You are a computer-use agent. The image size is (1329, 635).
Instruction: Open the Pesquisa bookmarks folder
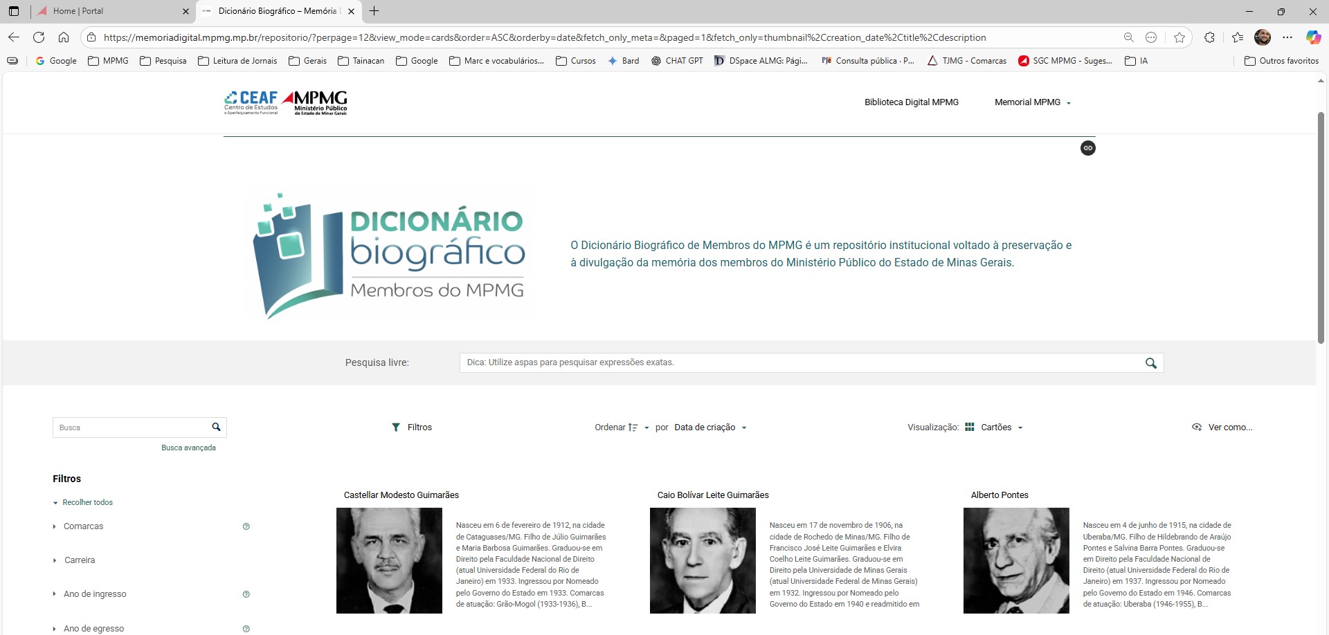(x=163, y=61)
